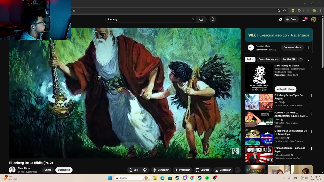Open Microsoft Store from taskbar
324x182 pixels.
tap(170, 178)
